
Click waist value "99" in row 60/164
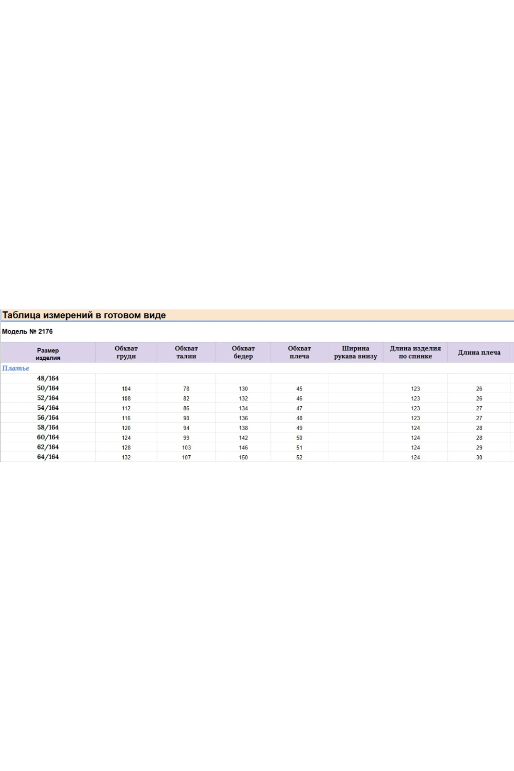point(186,438)
